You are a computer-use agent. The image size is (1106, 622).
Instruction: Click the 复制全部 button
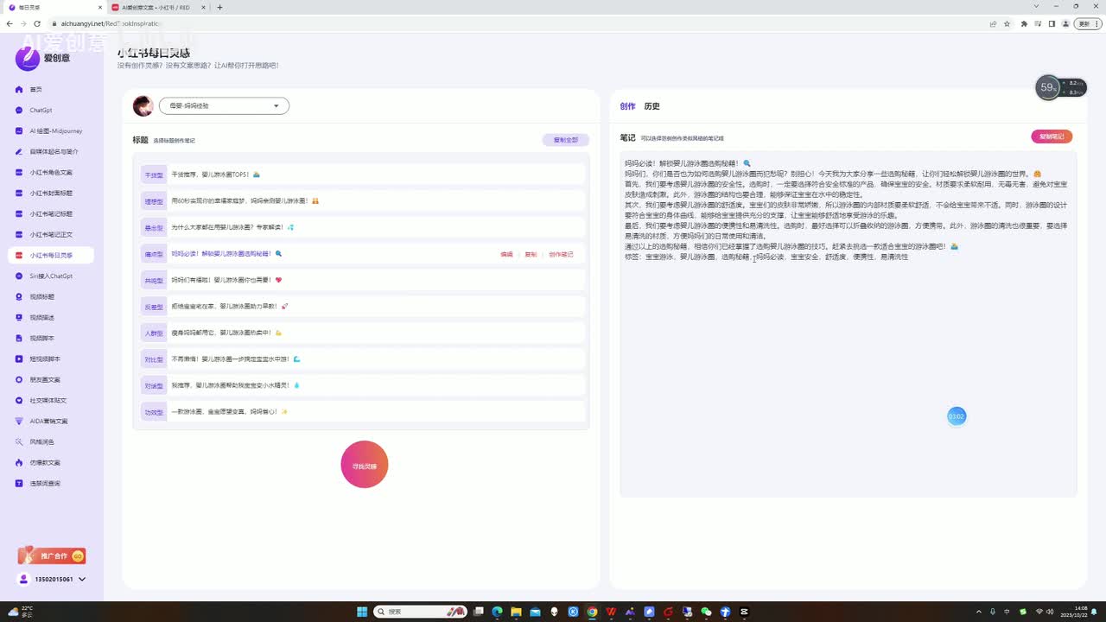click(565, 140)
